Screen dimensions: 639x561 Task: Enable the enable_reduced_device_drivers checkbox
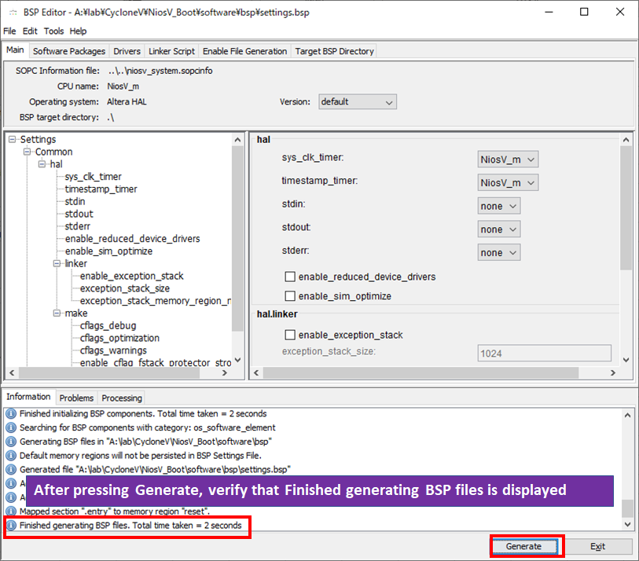point(290,276)
